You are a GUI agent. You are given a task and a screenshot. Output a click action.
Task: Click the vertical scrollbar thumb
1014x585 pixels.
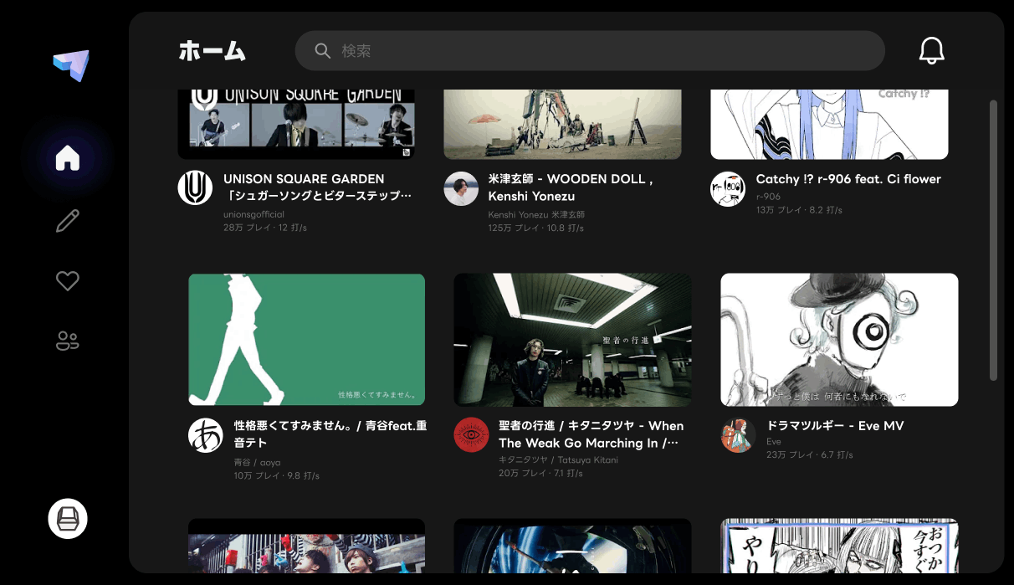[x=994, y=240]
